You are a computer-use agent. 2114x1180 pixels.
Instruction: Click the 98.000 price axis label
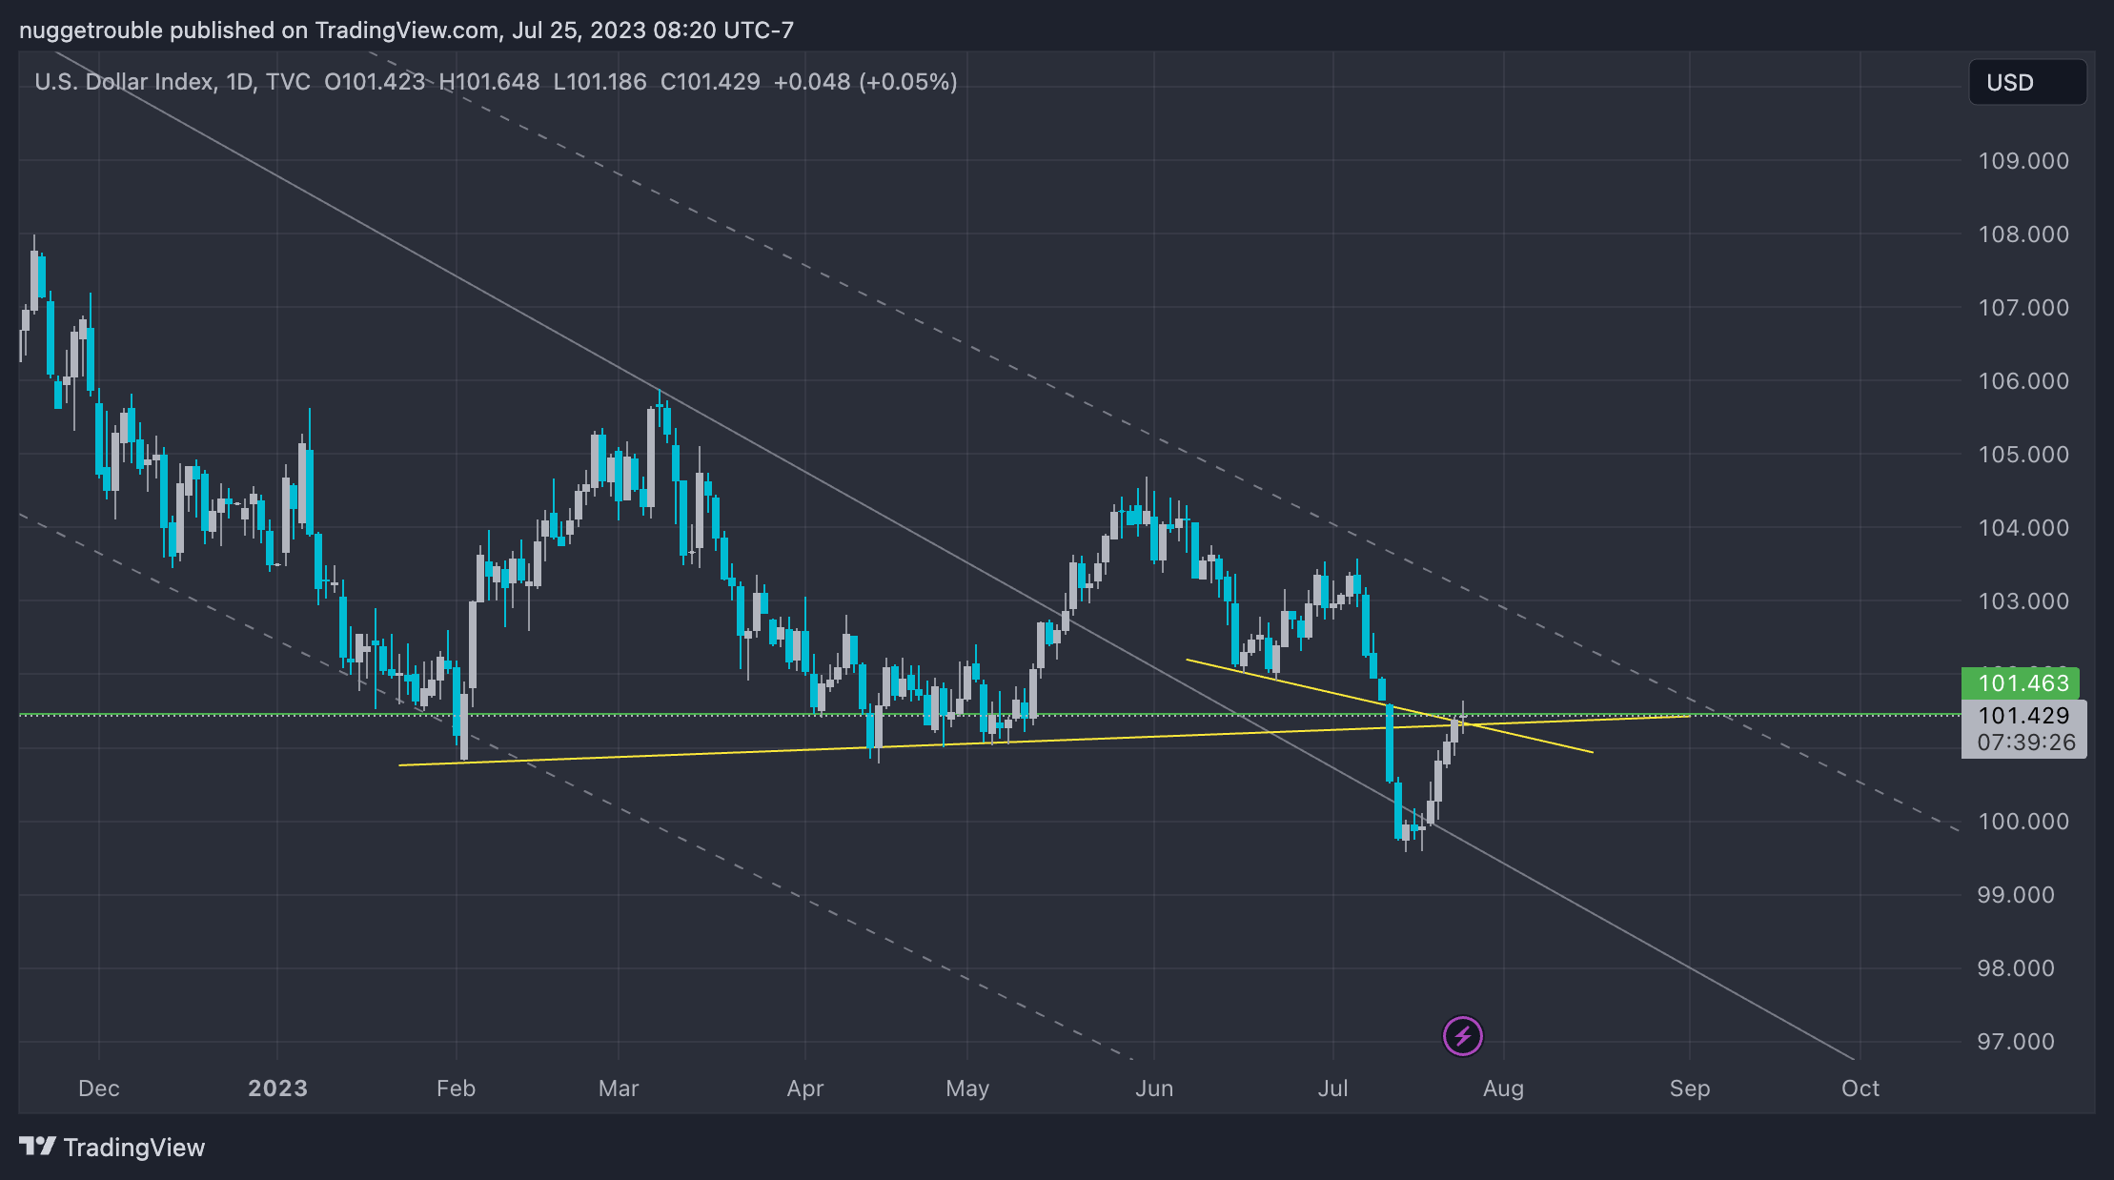pyautogui.click(x=2016, y=968)
